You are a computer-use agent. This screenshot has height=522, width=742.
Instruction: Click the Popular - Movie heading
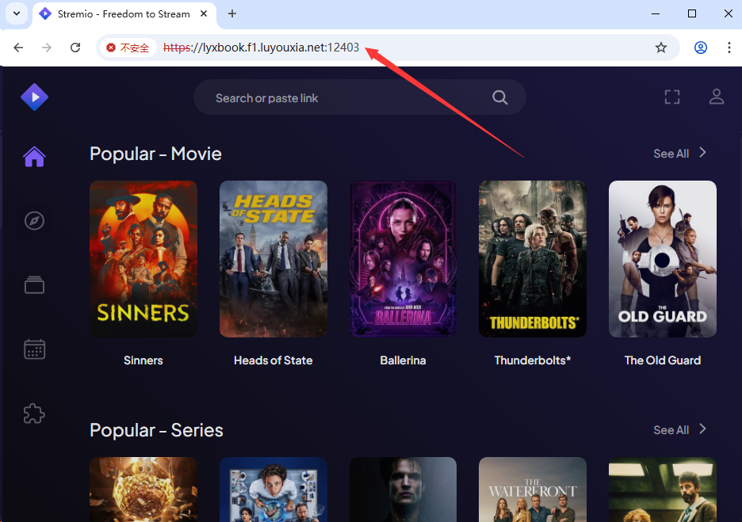coord(155,154)
